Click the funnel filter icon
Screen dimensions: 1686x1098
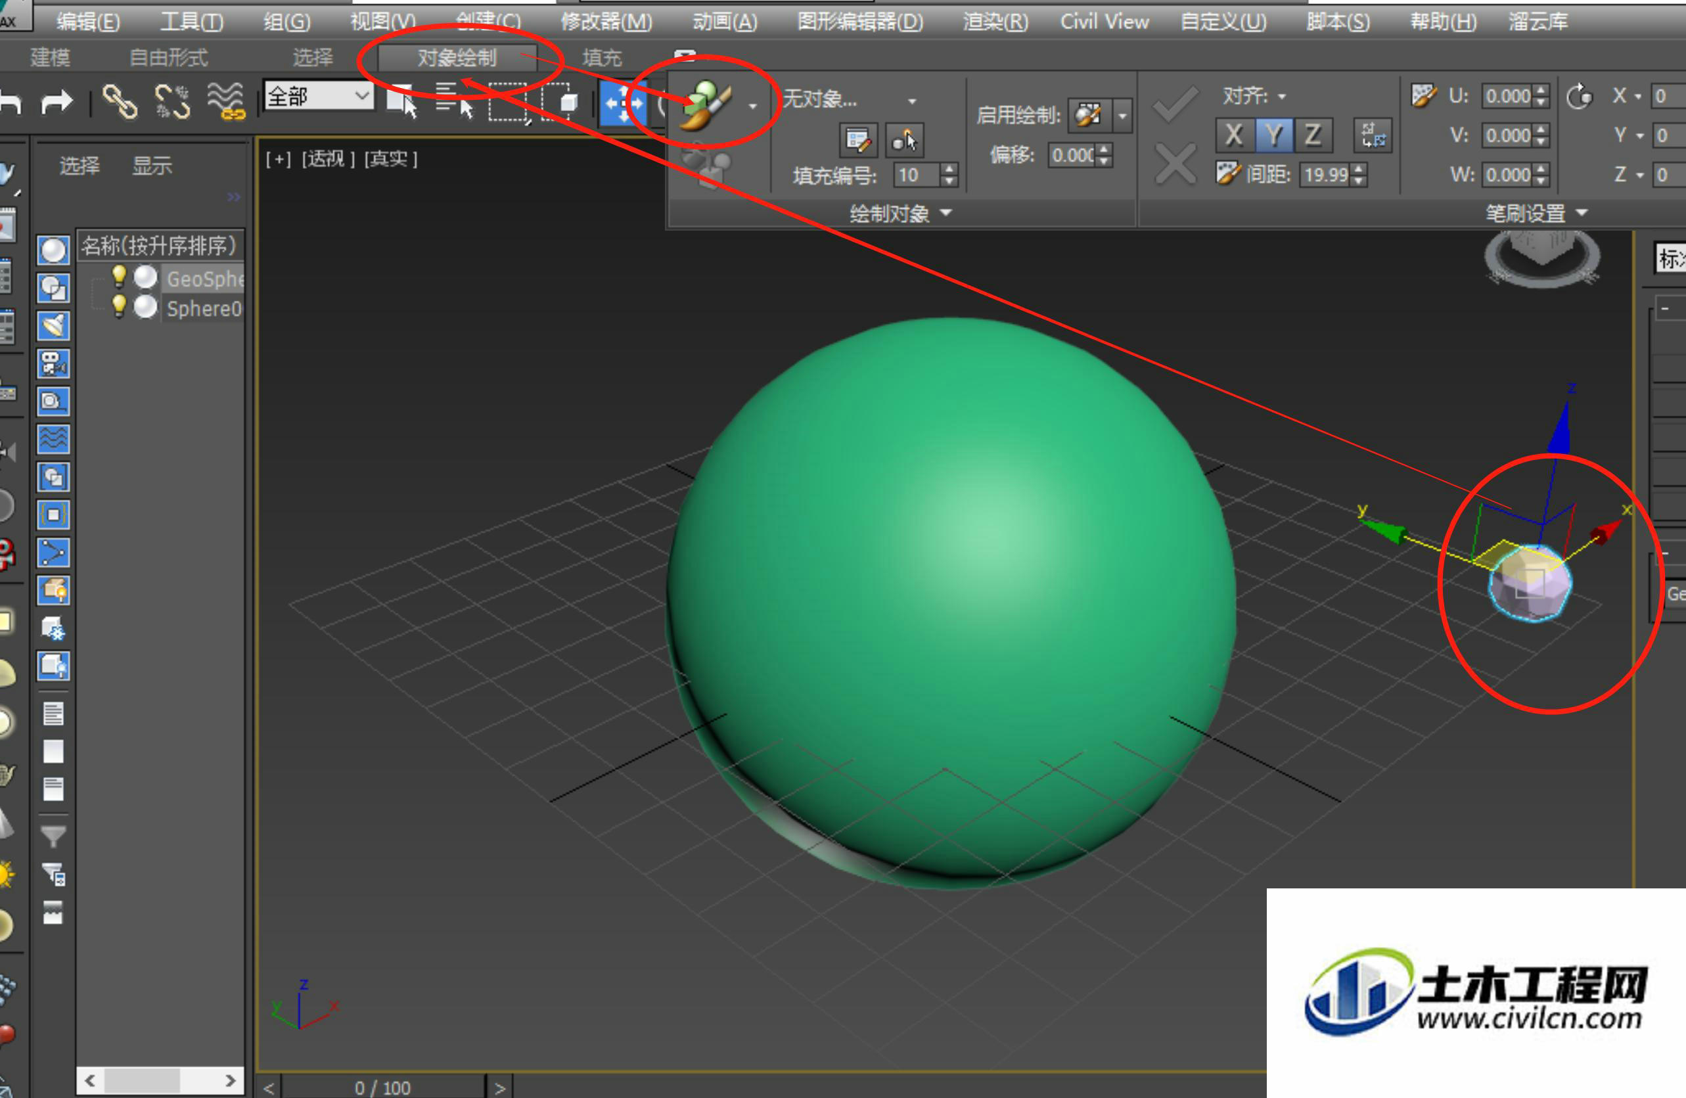53,836
